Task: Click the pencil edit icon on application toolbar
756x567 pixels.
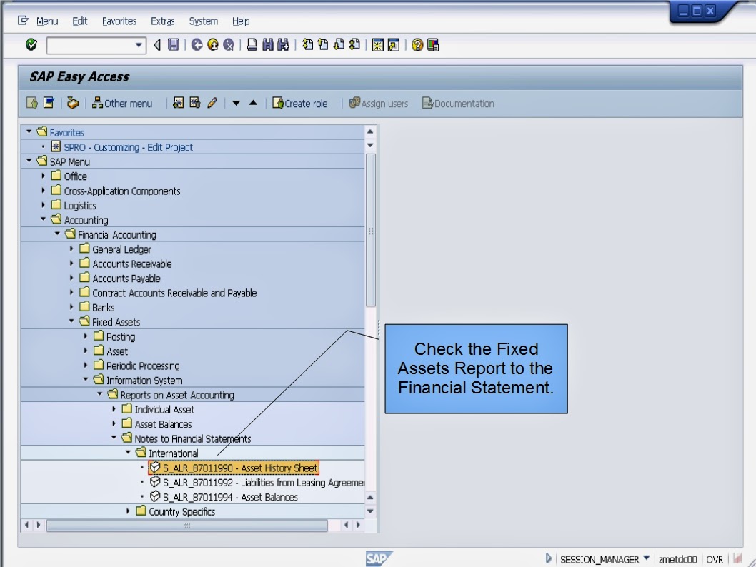Action: pos(212,103)
